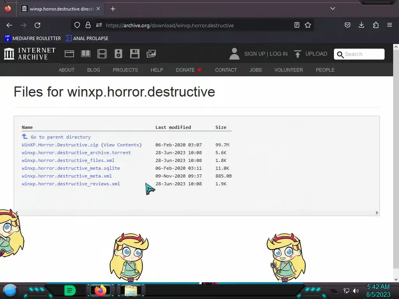
Task: Open winxp.horror.destructive_files.xml
Action: point(68,160)
